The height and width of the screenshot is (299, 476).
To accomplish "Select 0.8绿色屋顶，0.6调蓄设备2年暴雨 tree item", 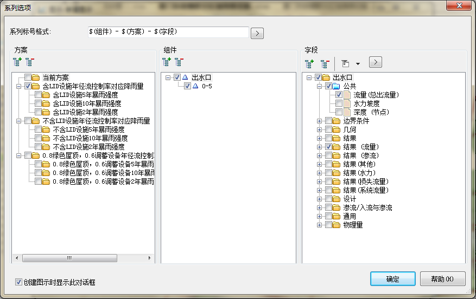I will [x=103, y=181].
